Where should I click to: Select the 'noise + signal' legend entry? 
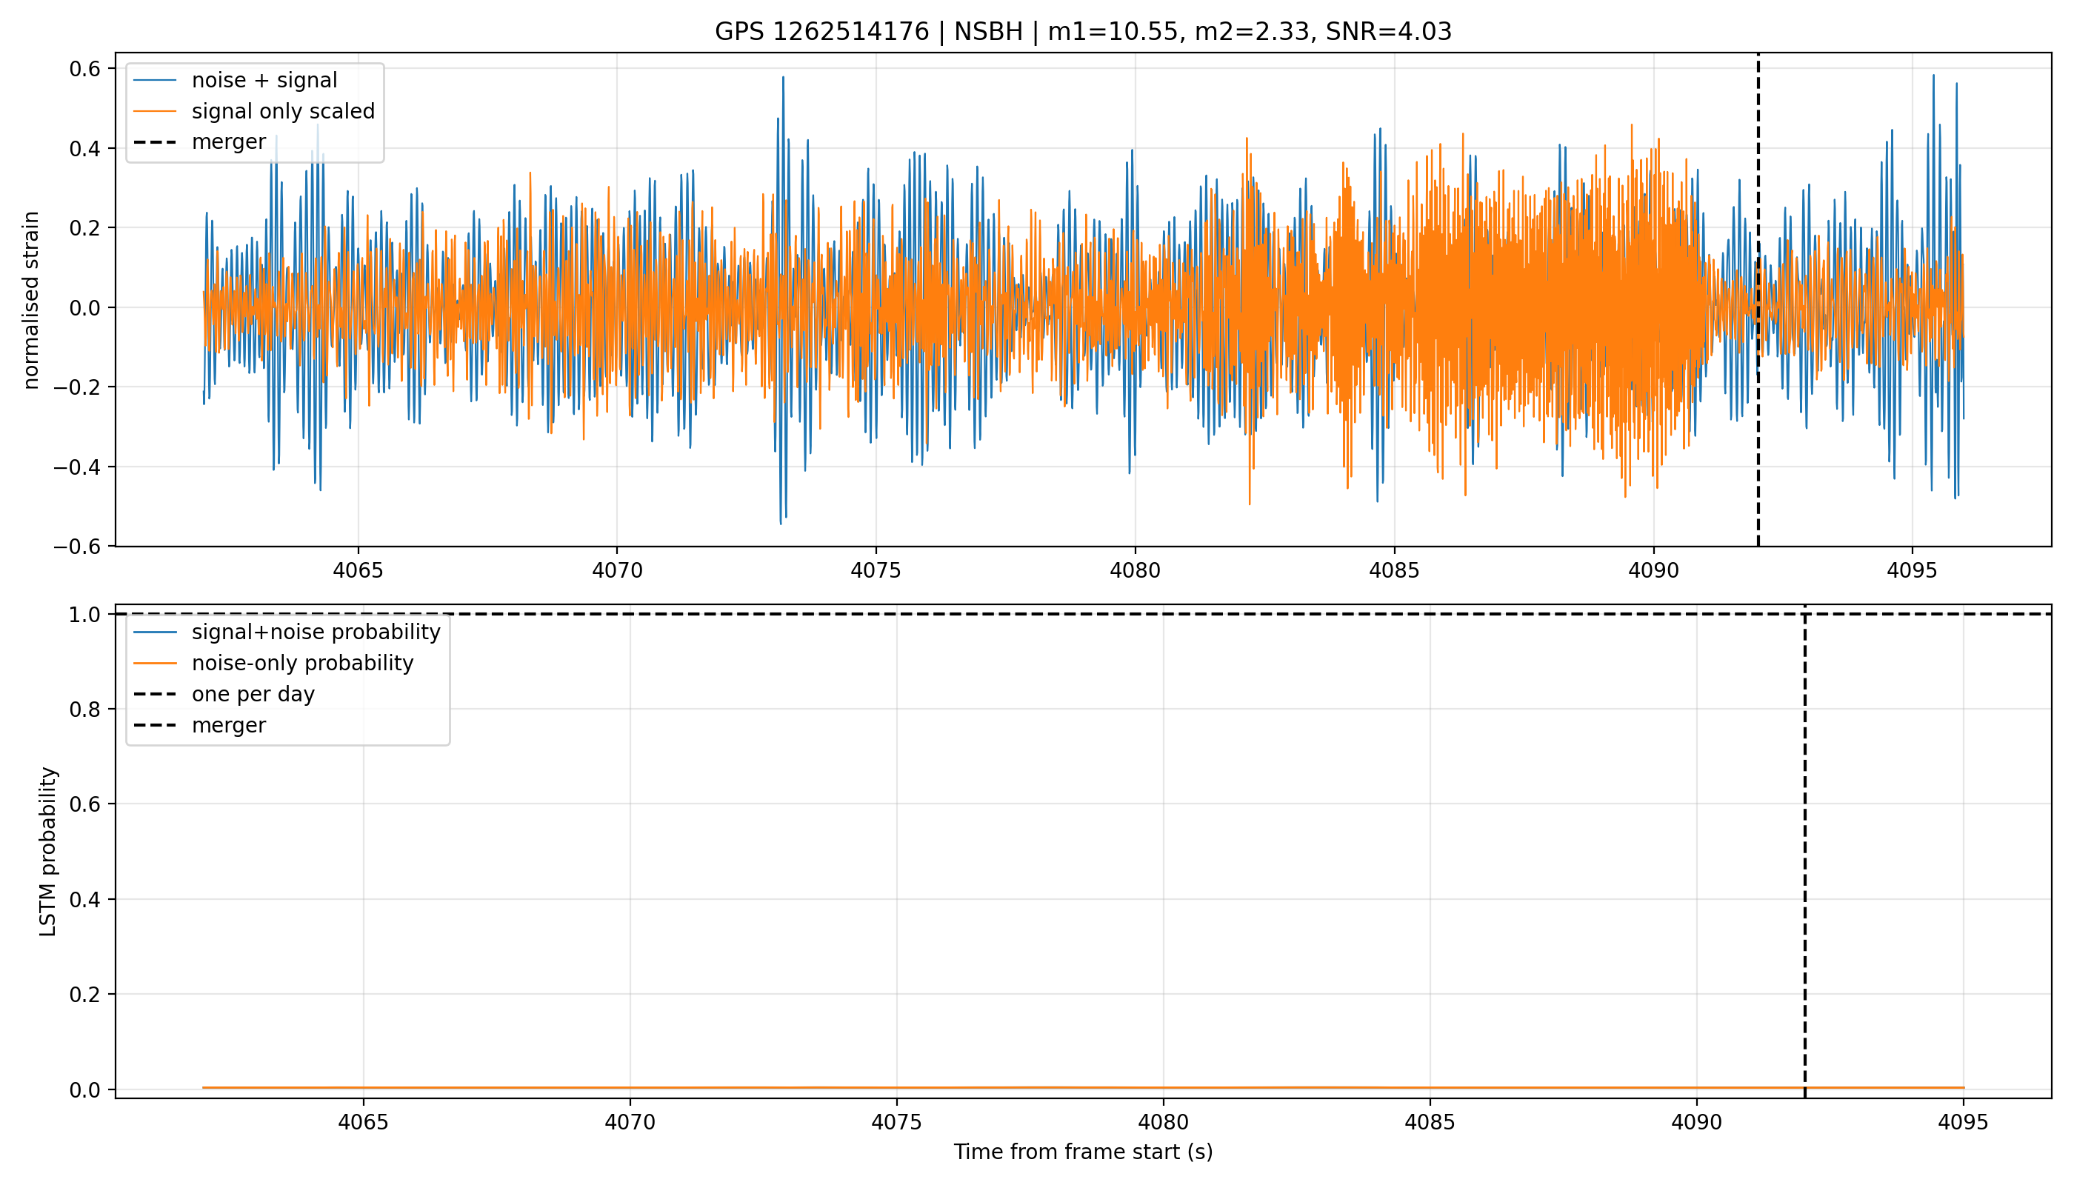coord(264,80)
